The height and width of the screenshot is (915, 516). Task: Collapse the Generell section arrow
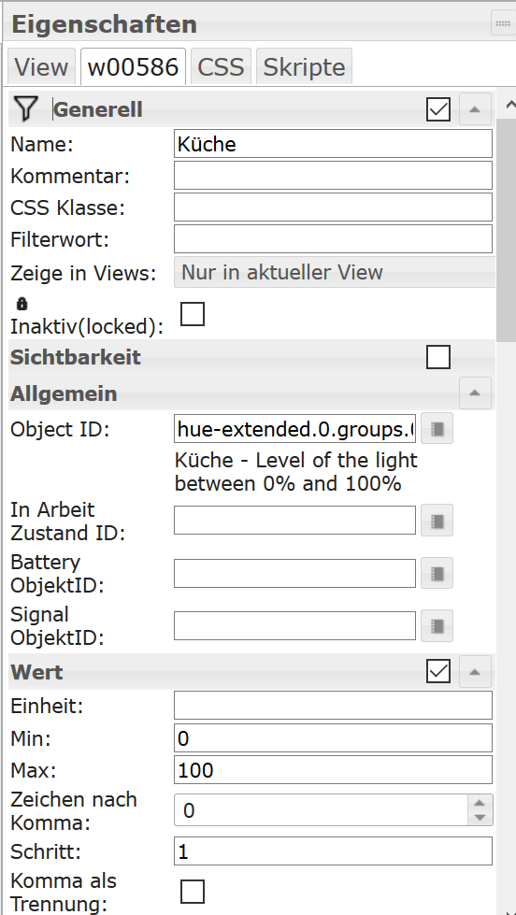(x=475, y=109)
